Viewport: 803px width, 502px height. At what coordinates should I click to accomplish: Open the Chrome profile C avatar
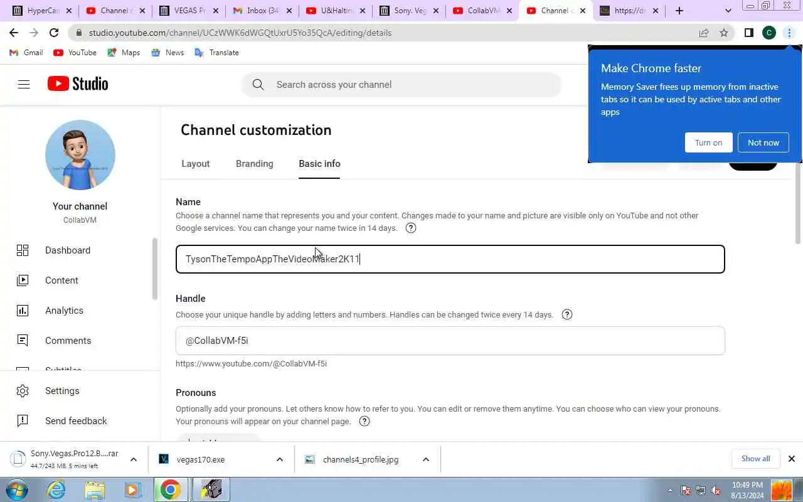pyautogui.click(x=769, y=33)
